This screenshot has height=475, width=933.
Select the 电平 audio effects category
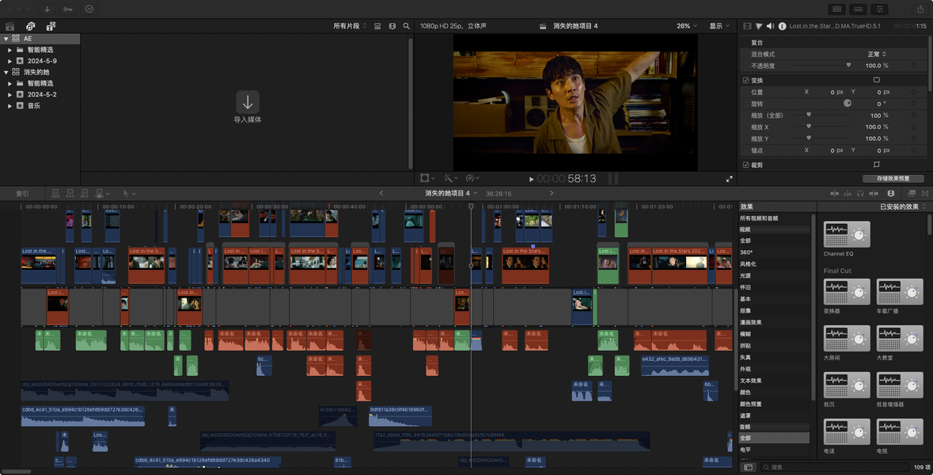coord(745,450)
